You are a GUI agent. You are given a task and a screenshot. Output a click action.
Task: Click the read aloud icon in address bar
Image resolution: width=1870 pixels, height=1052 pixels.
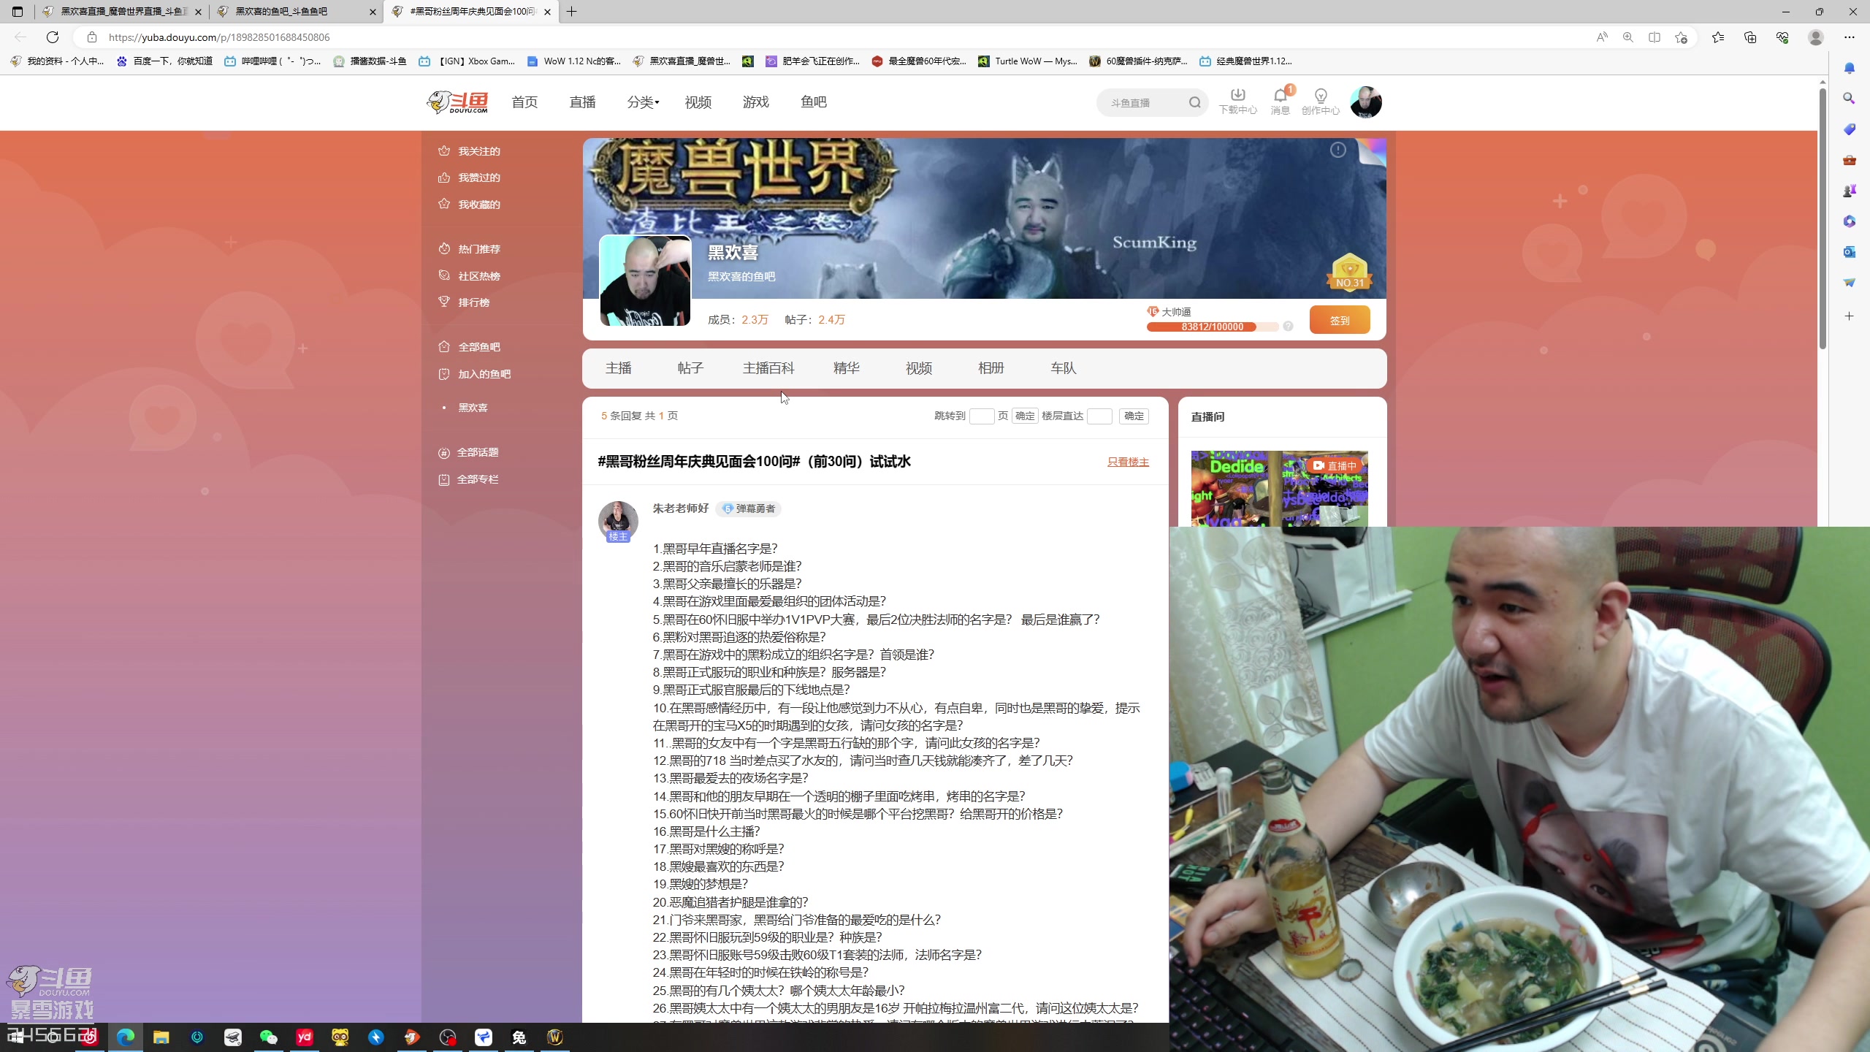point(1602,37)
